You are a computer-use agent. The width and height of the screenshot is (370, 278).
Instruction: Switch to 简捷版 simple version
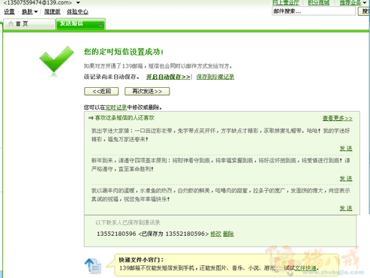53,11
